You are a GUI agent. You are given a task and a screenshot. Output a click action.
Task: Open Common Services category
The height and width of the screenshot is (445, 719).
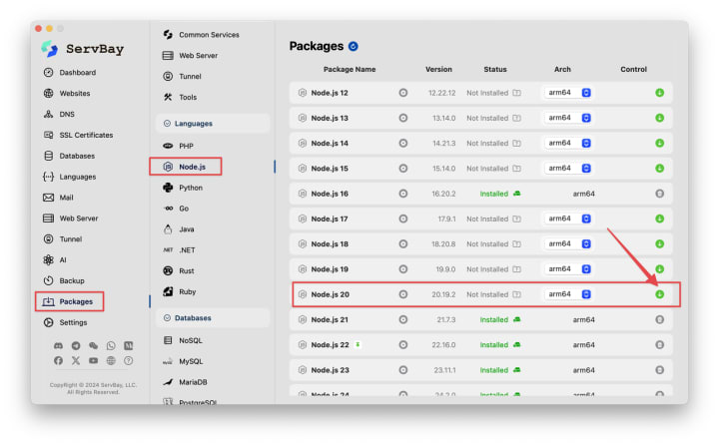click(x=202, y=34)
